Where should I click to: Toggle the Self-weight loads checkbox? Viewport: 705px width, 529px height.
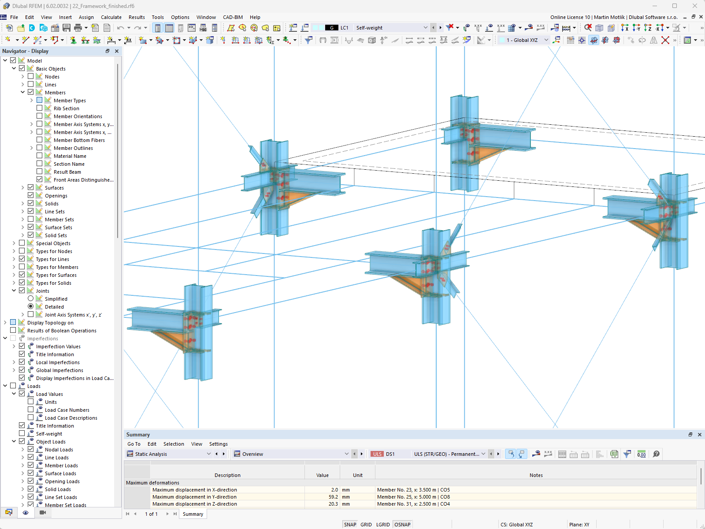pyautogui.click(x=22, y=433)
